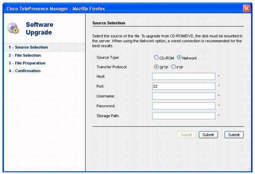Click the Storage Path: label
Image resolution: width=255 pixels, height=174 pixels.
pyautogui.click(x=108, y=116)
